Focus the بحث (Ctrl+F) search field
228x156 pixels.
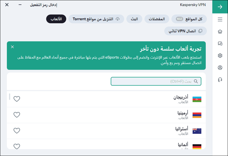click(x=156, y=81)
